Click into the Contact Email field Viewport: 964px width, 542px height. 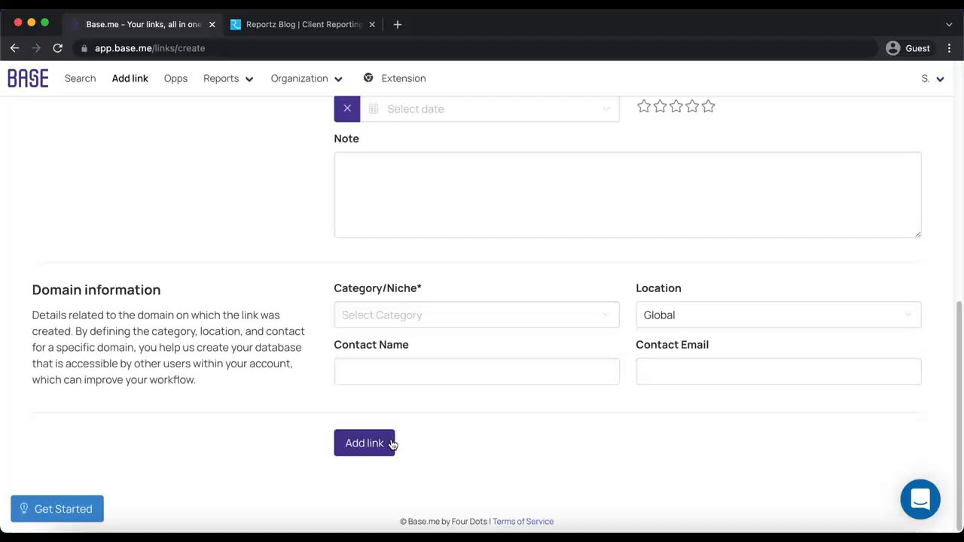[x=778, y=371]
